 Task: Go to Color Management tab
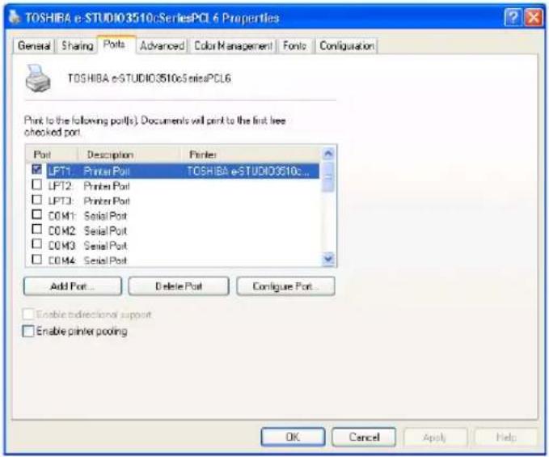(x=233, y=46)
